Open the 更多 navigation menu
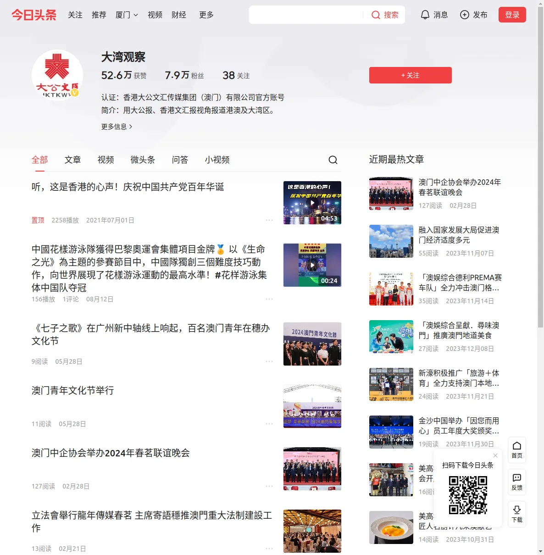 pos(206,15)
